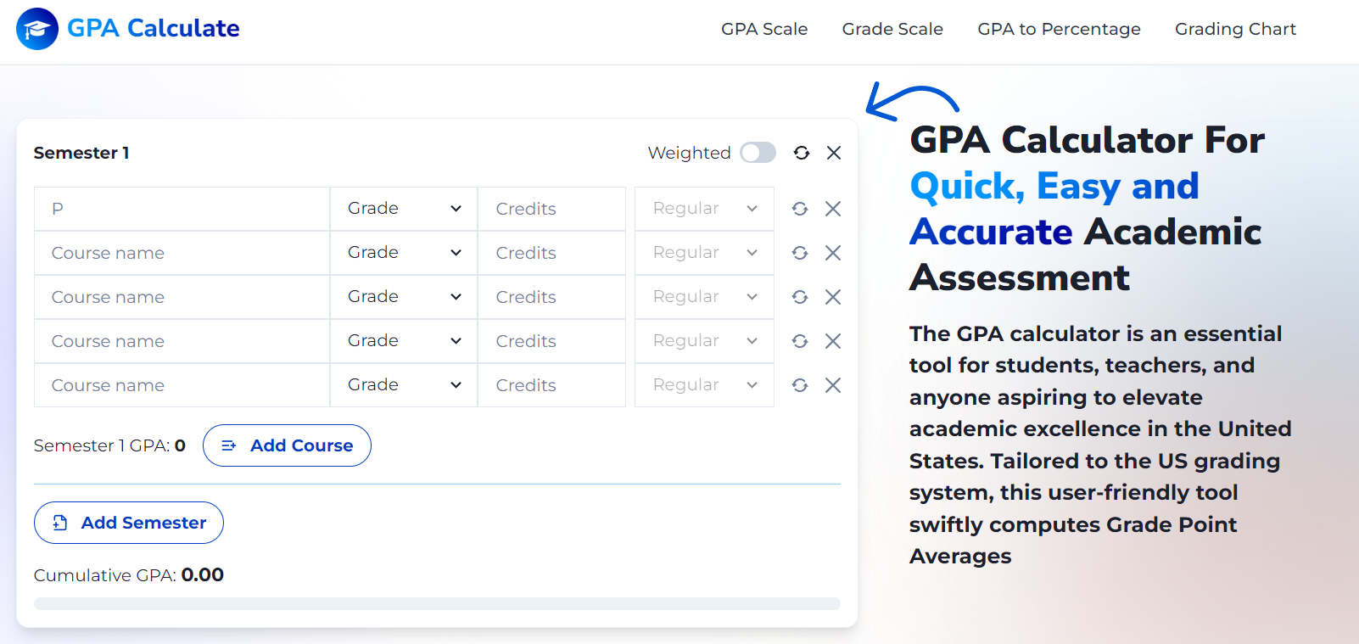The image size is (1359, 644).
Task: Click the Add Course plus icon
Action: [x=229, y=445]
